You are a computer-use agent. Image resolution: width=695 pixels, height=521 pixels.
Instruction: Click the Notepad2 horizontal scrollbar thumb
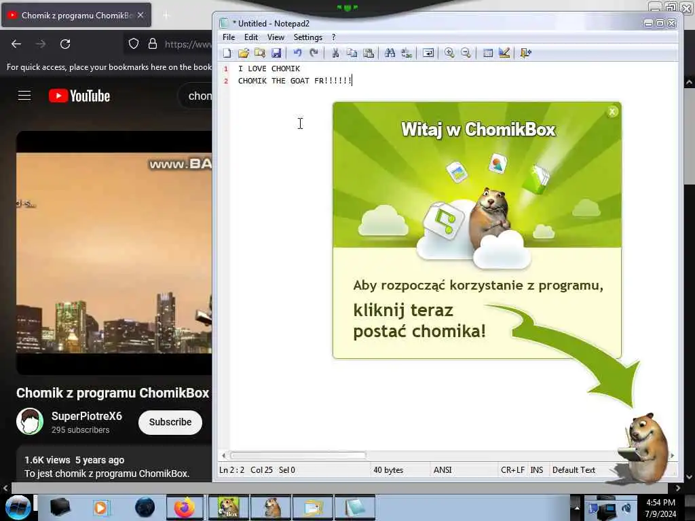pos(299,455)
